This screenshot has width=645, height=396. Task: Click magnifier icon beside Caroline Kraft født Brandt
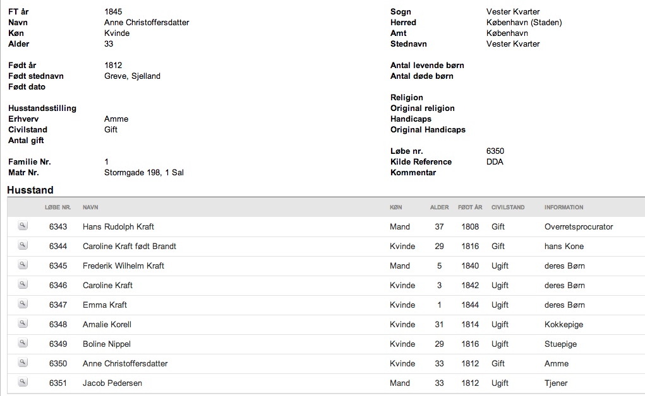(x=23, y=246)
